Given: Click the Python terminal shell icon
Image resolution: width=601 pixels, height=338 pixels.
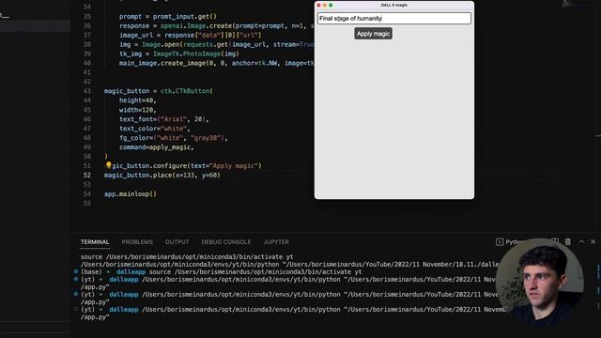Looking at the screenshot, I should [x=499, y=242].
